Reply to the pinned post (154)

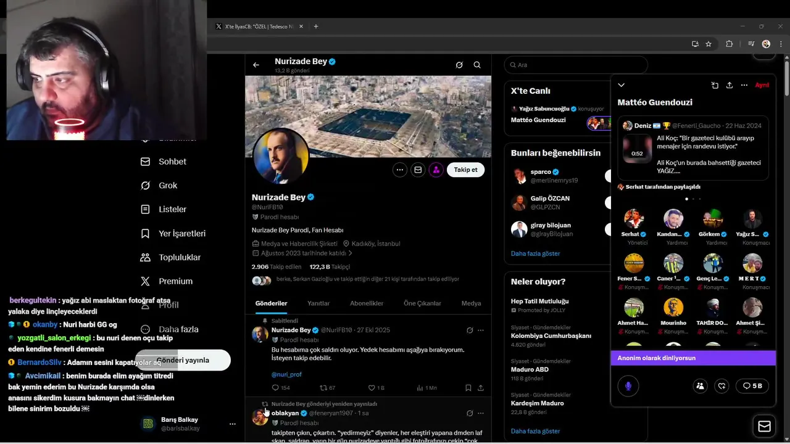[280, 388]
